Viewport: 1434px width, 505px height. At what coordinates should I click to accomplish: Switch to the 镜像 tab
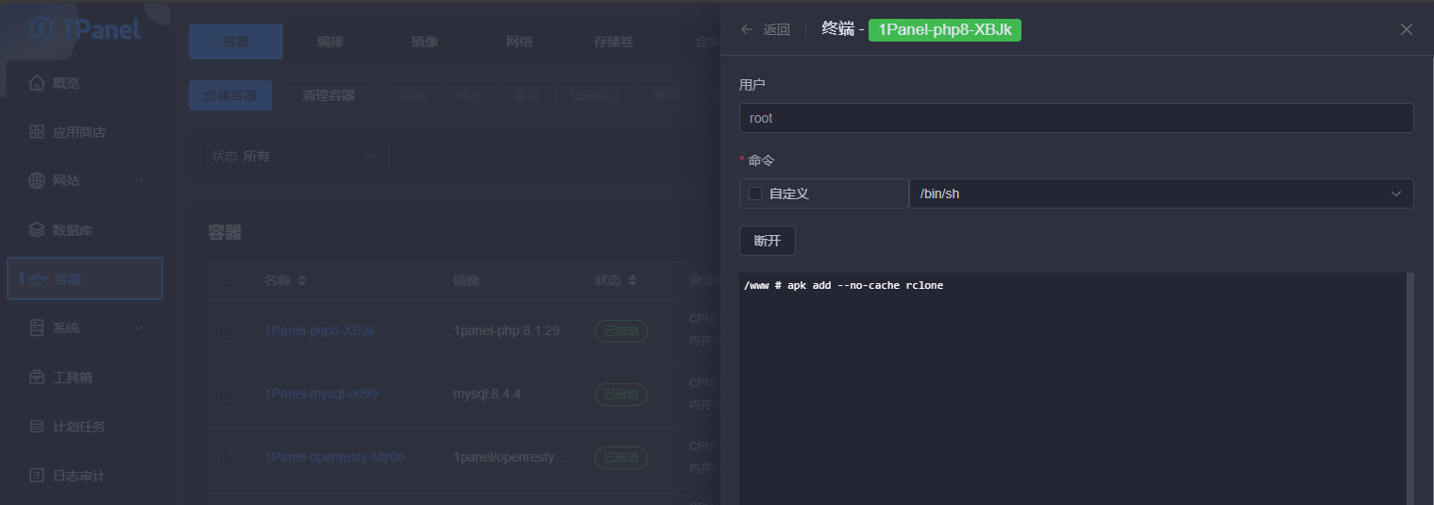(x=425, y=42)
